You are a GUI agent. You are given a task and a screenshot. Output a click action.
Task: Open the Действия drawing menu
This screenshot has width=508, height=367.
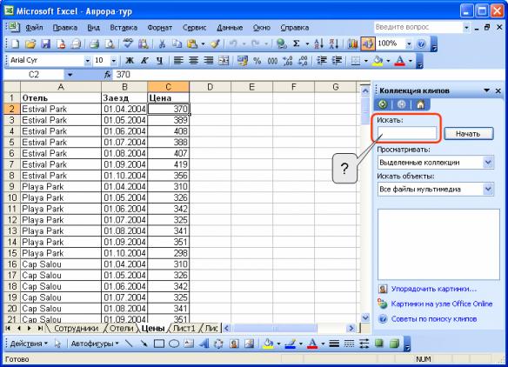pyautogui.click(x=29, y=344)
